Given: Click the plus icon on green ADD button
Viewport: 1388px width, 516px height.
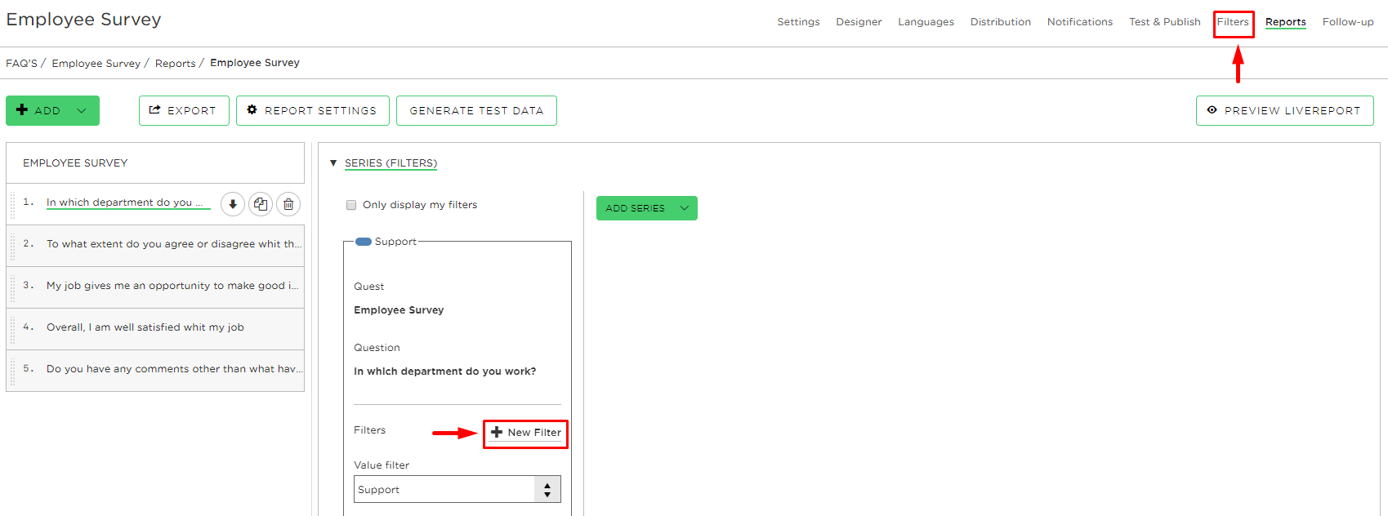Looking at the screenshot, I should (22, 109).
